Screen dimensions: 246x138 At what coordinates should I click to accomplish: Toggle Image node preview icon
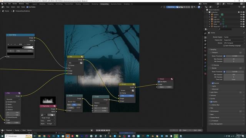click(x=55, y=106)
